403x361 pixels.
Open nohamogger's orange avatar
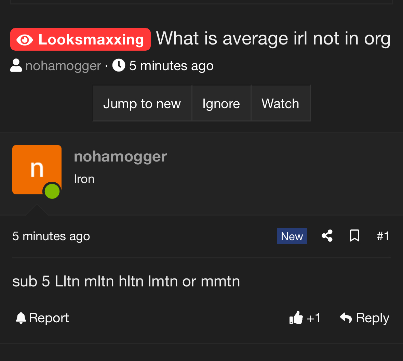coord(37,170)
